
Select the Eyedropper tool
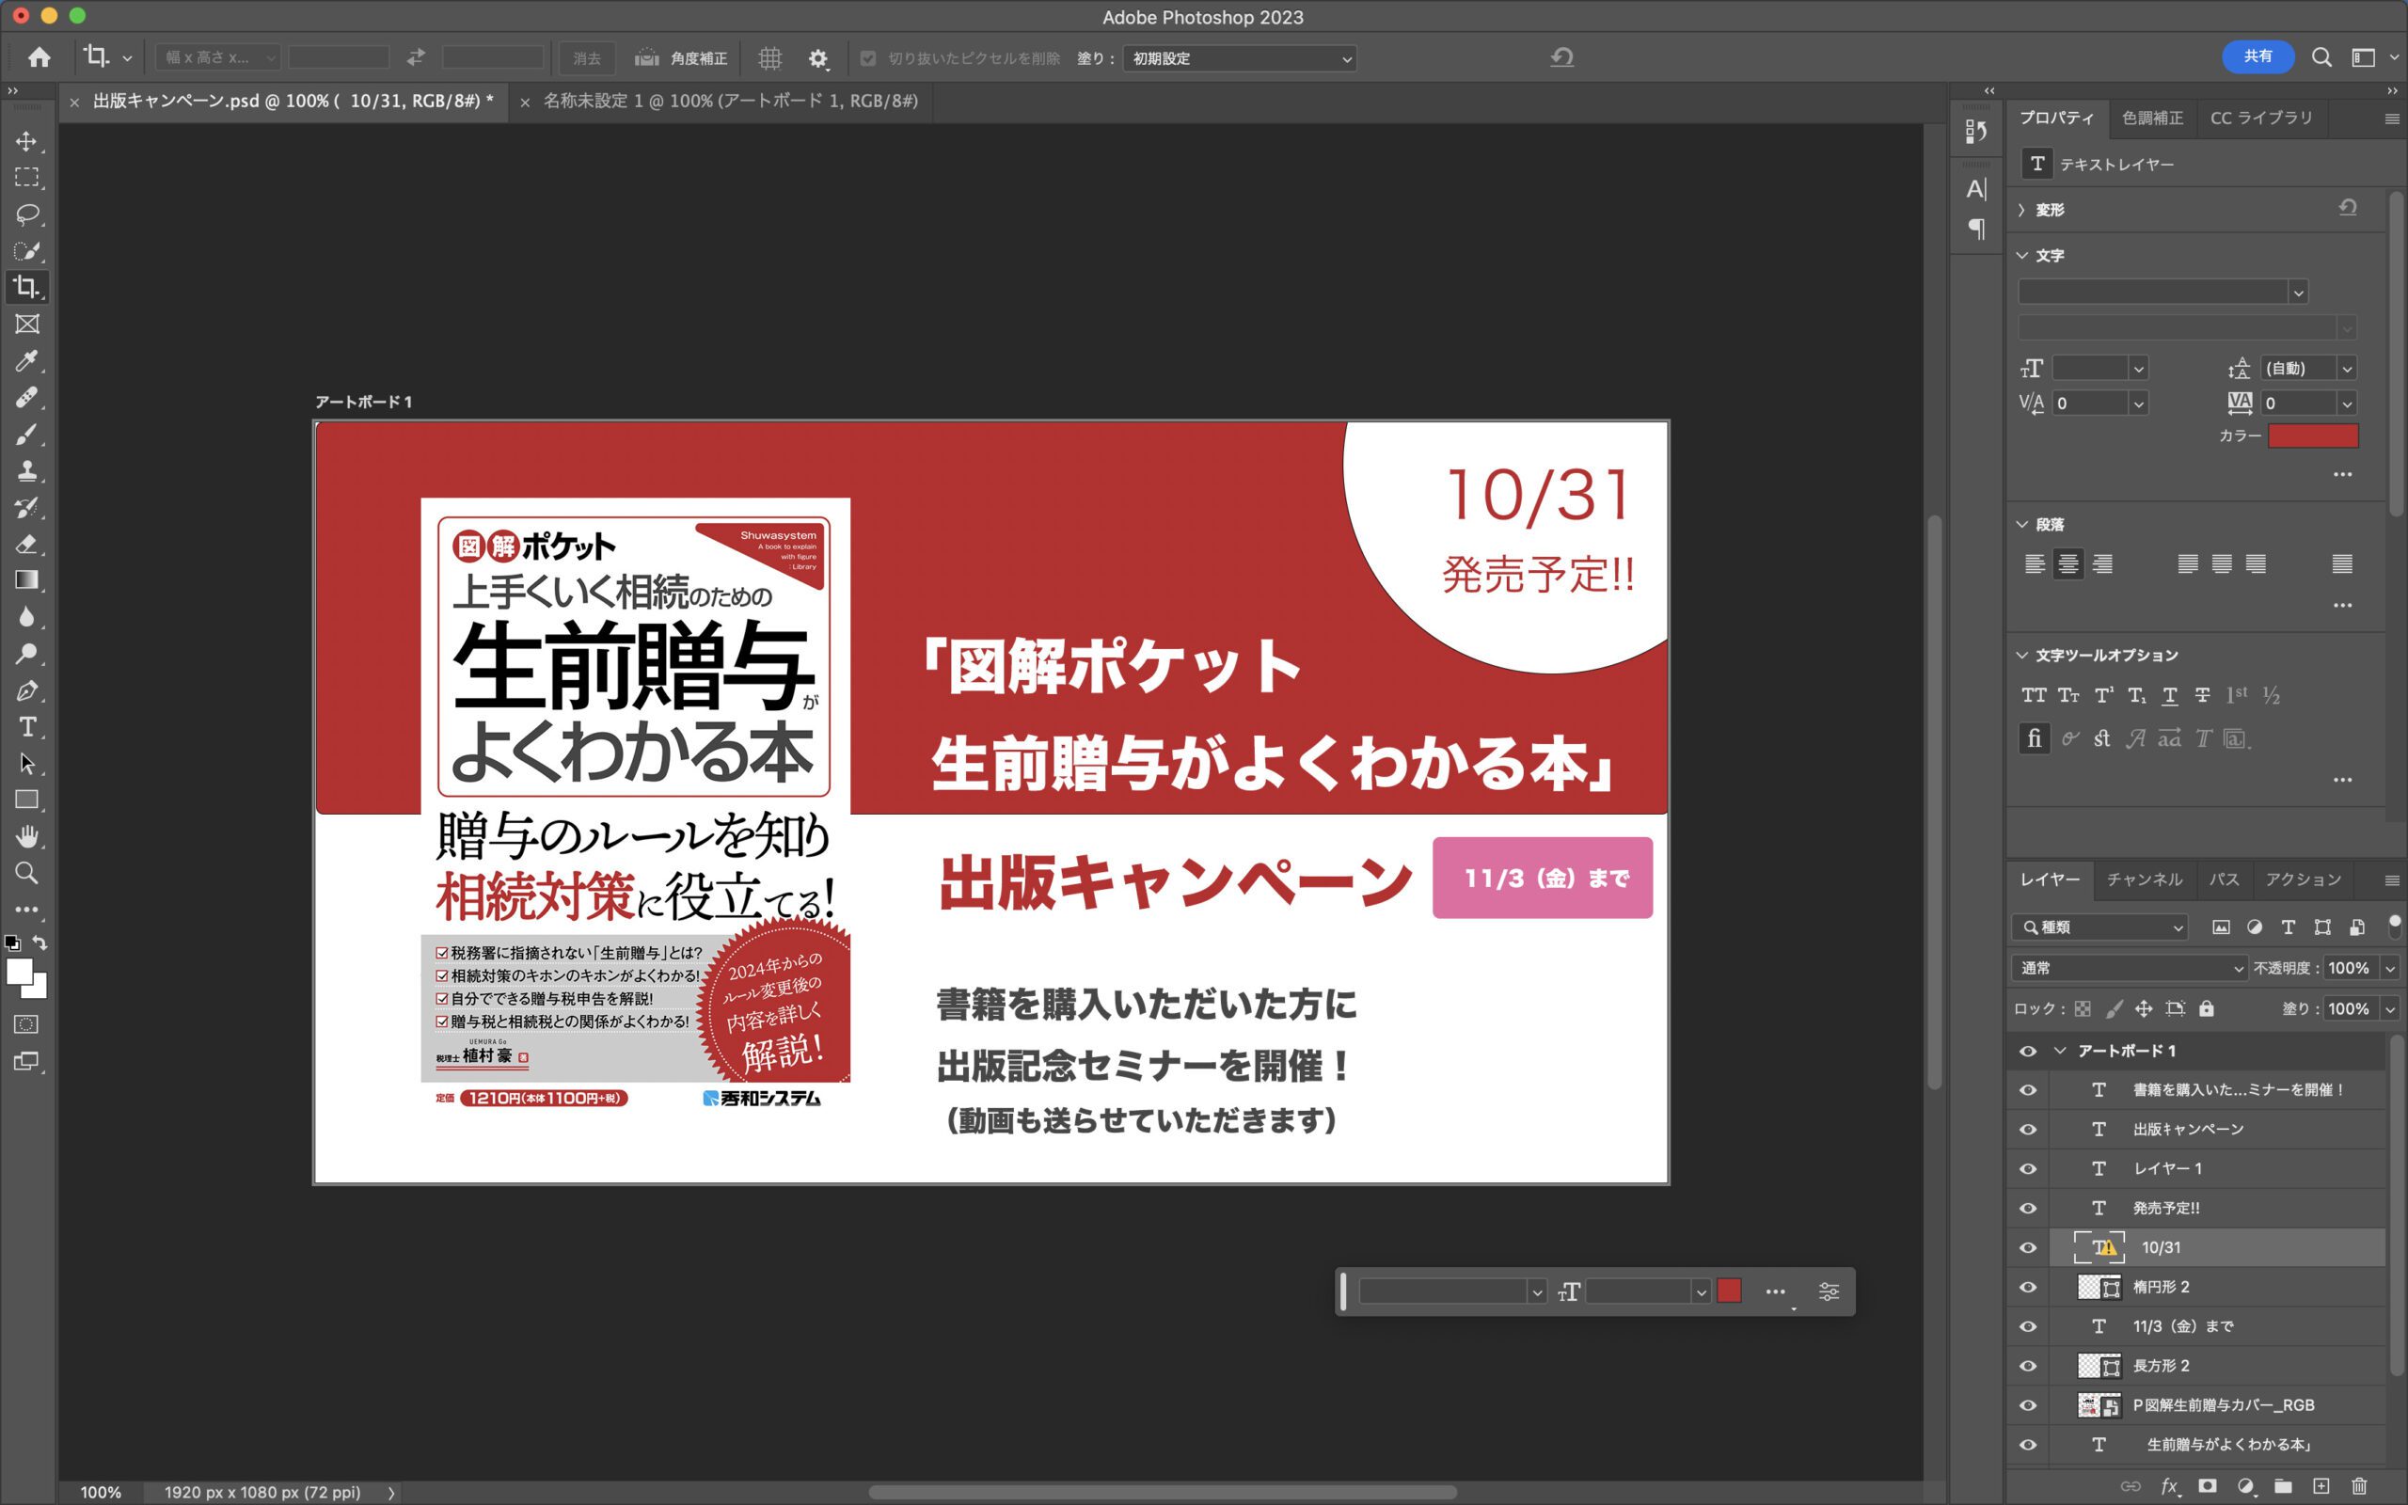click(x=27, y=360)
